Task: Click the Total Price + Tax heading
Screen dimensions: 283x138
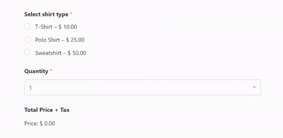Action: [47, 110]
